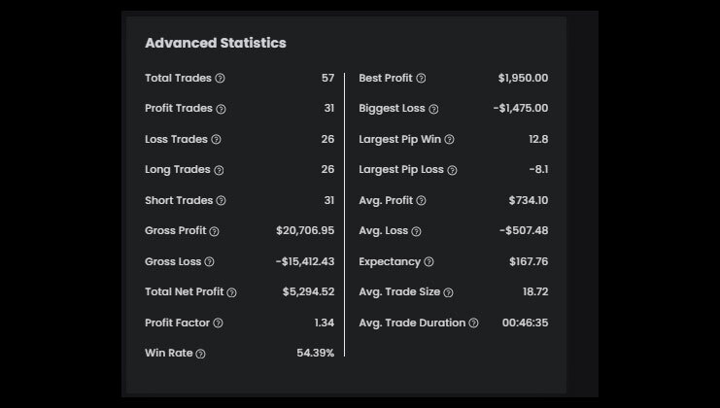Image resolution: width=720 pixels, height=408 pixels.
Task: Click the info icon beside Avg. Trade Duration
Action: (x=473, y=323)
